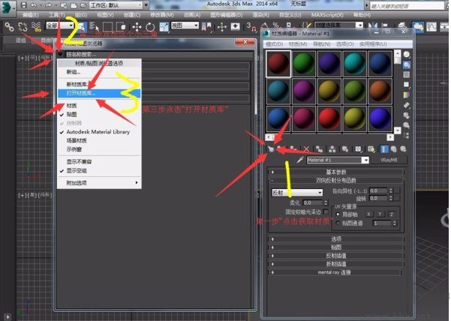Toggle X axis button in UV矢量源
Image resolution: width=451 pixels, height=321 pixels.
368,214
